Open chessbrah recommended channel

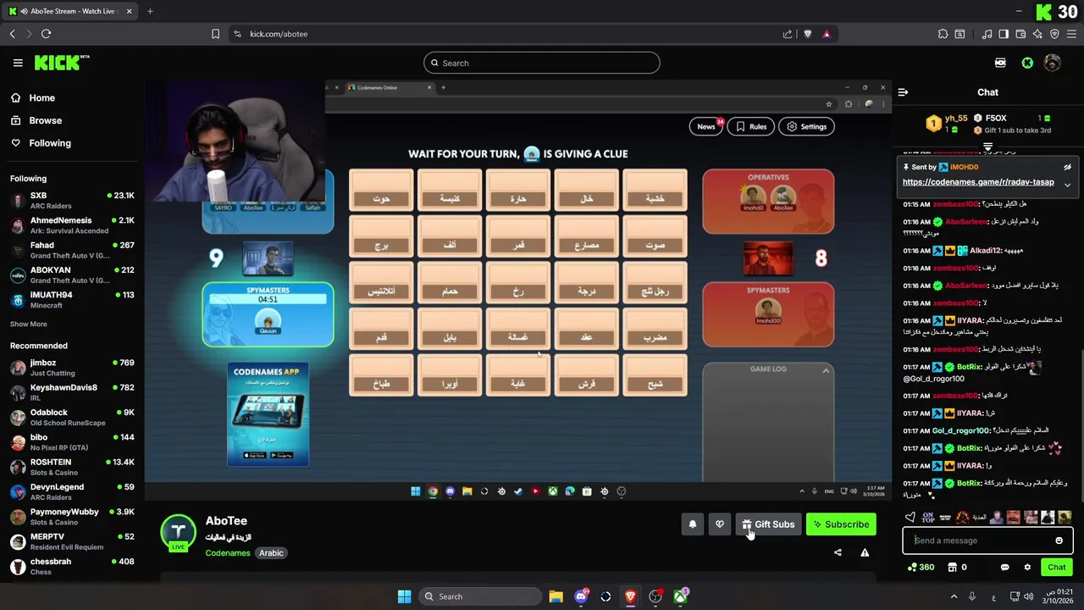tap(72, 566)
